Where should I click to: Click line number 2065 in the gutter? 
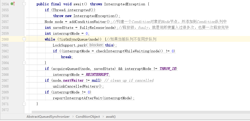click(5, 69)
